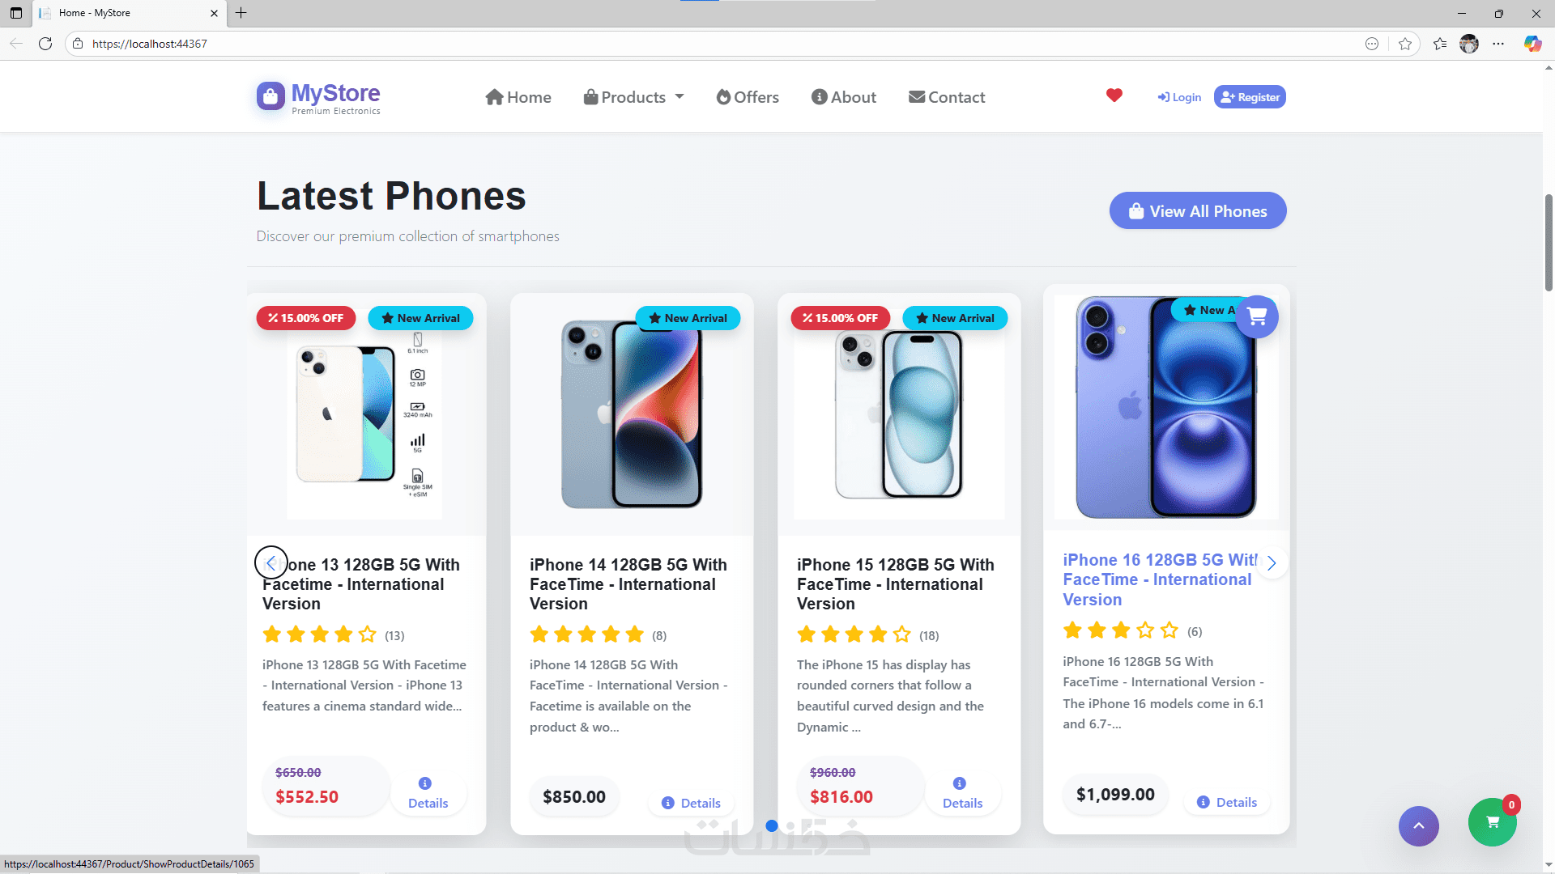
Task: Open the Contact page from the navbar
Action: point(947,97)
